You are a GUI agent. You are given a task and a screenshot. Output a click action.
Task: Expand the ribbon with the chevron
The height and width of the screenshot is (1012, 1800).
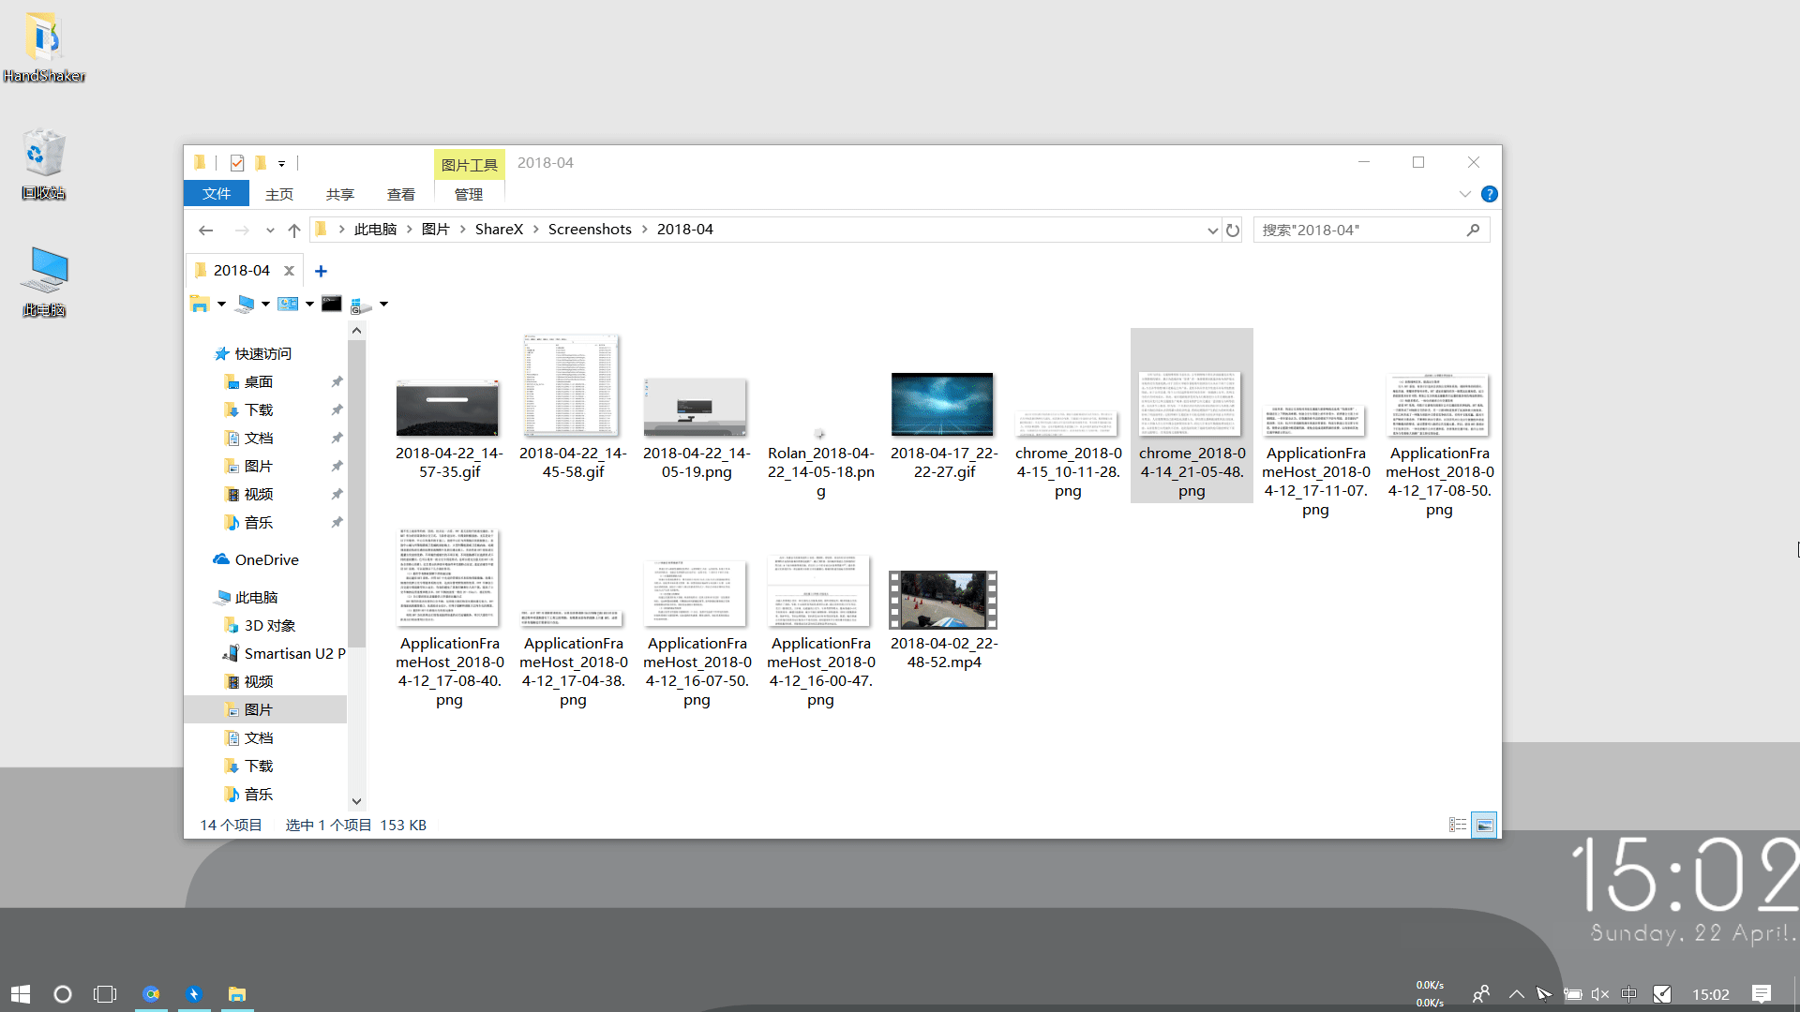tap(1464, 194)
